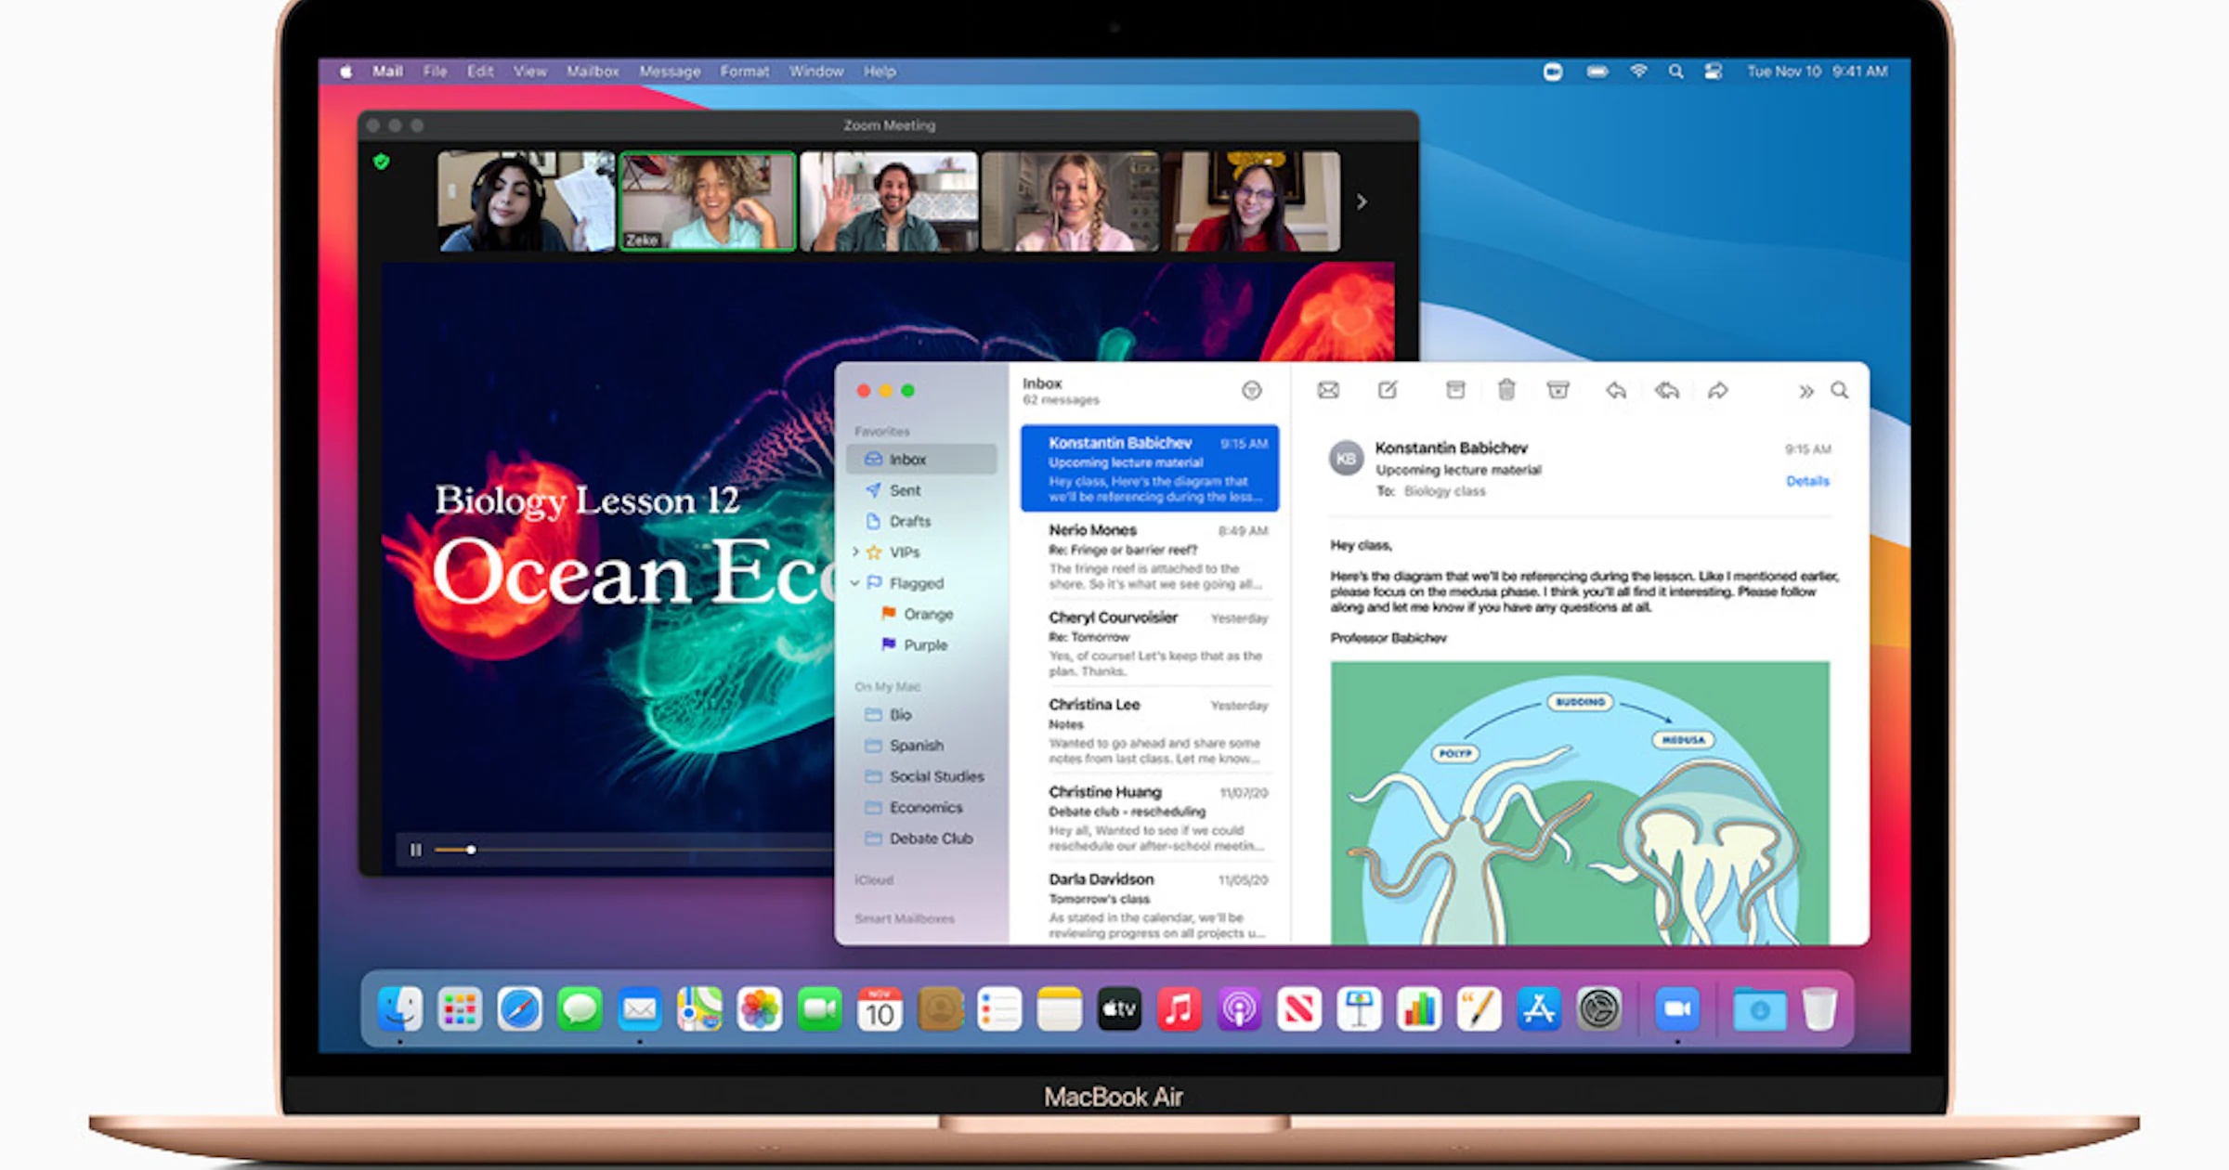This screenshot has width=2229, height=1170.
Task: Click Details in the email header
Action: click(x=1806, y=481)
